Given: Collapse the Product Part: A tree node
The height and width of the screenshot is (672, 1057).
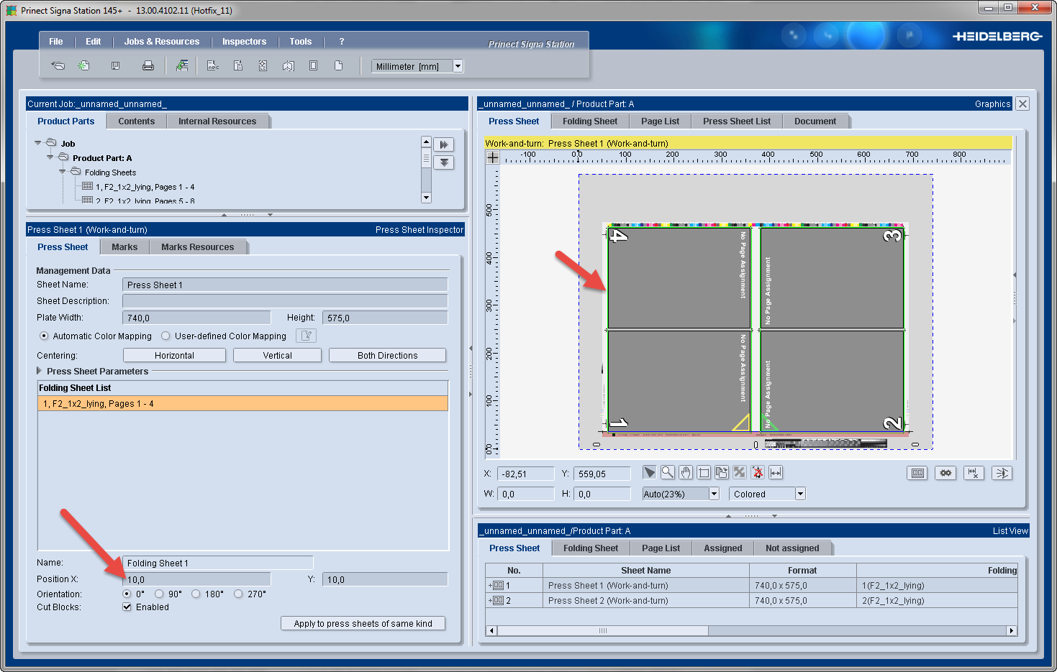Looking at the screenshot, I should pos(50,157).
